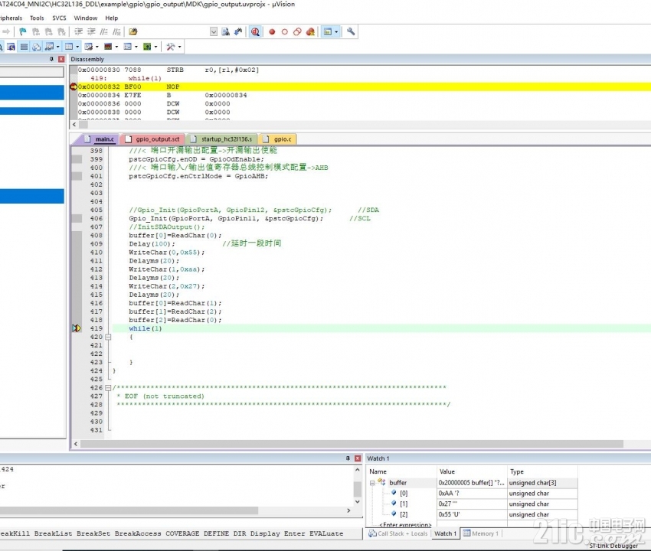Click the Command window horizontal scrollbar

click(x=129, y=510)
